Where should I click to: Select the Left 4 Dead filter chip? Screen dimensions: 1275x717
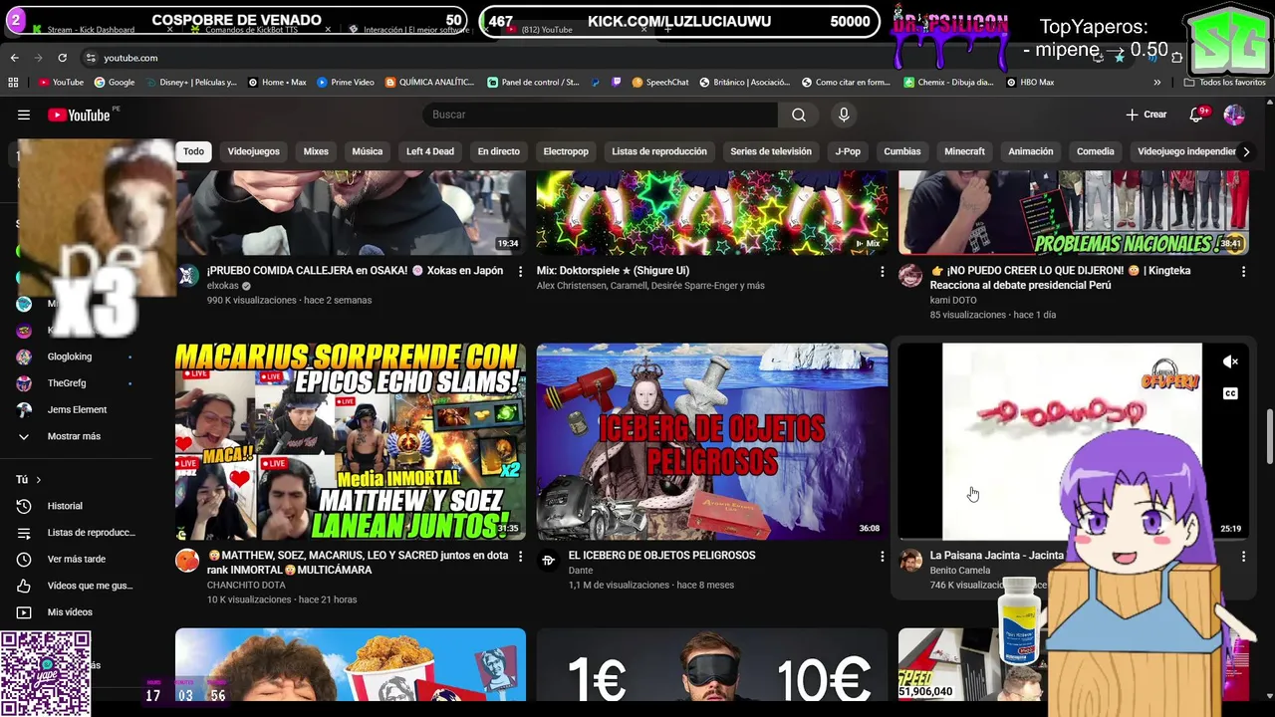tap(430, 151)
